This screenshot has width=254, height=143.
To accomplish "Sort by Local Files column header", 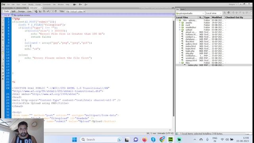I will tap(187, 17).
